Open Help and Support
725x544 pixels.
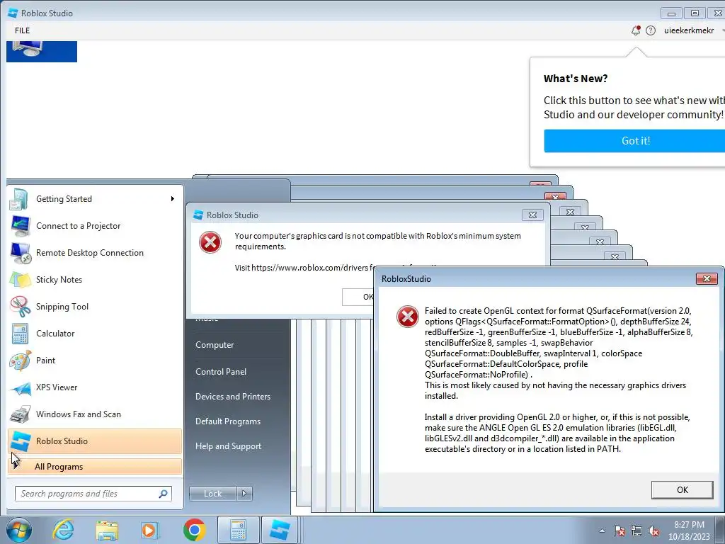coord(228,446)
